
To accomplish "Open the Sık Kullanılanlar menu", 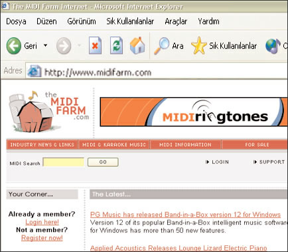I will pos(130,21).
